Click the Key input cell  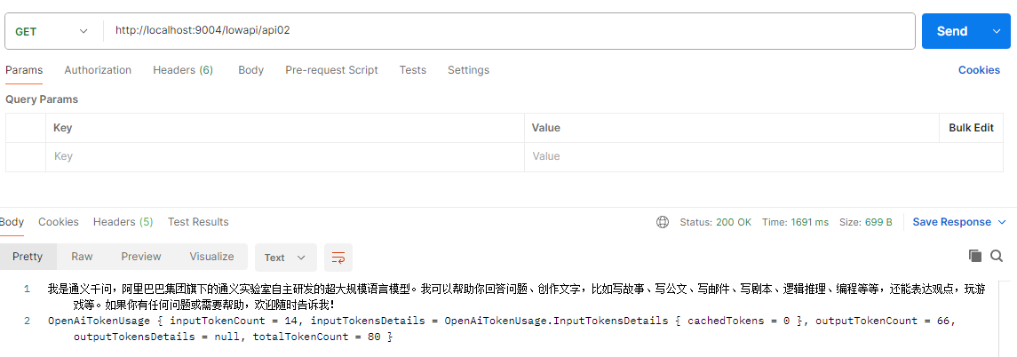click(285, 157)
